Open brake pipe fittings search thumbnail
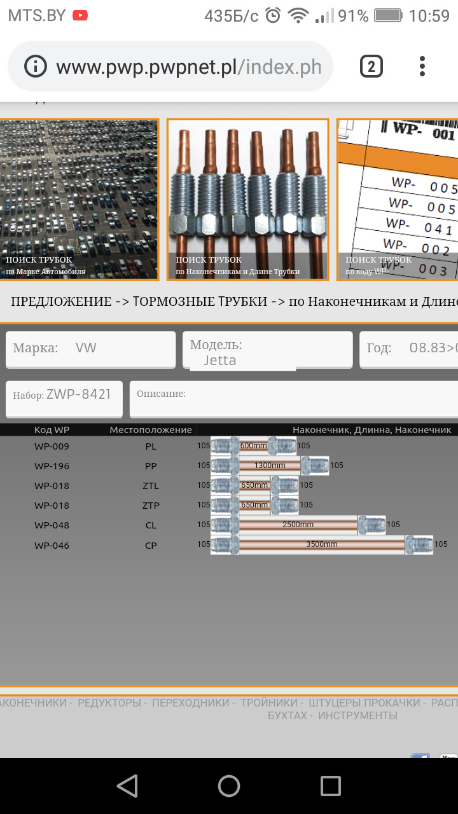The width and height of the screenshot is (458, 814). coord(248,200)
